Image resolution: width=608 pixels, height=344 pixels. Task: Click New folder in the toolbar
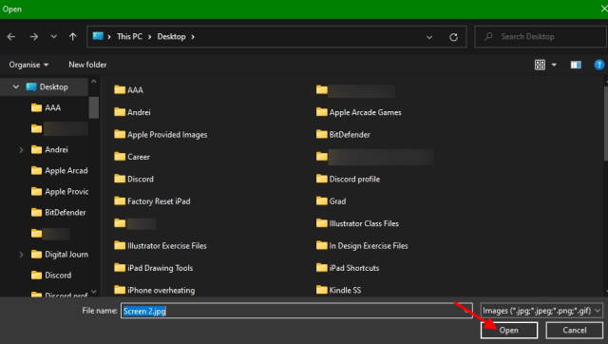click(87, 65)
